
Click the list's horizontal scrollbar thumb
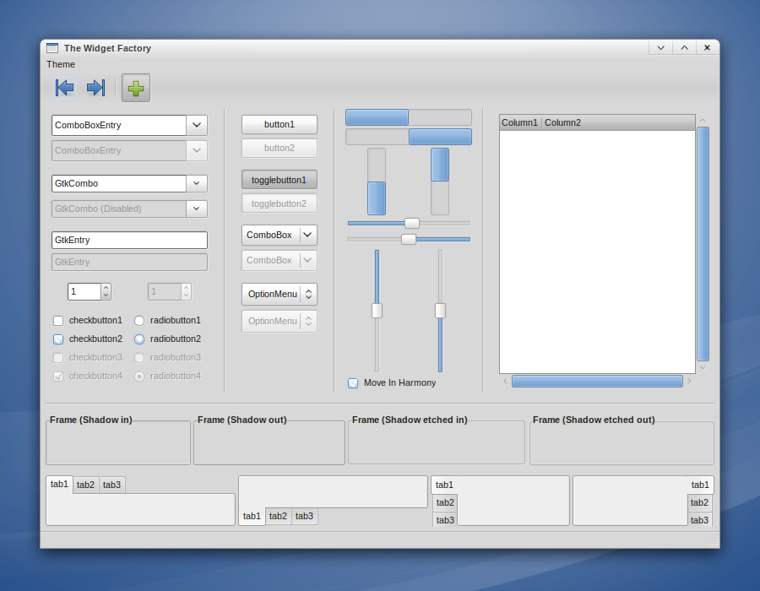click(x=597, y=382)
